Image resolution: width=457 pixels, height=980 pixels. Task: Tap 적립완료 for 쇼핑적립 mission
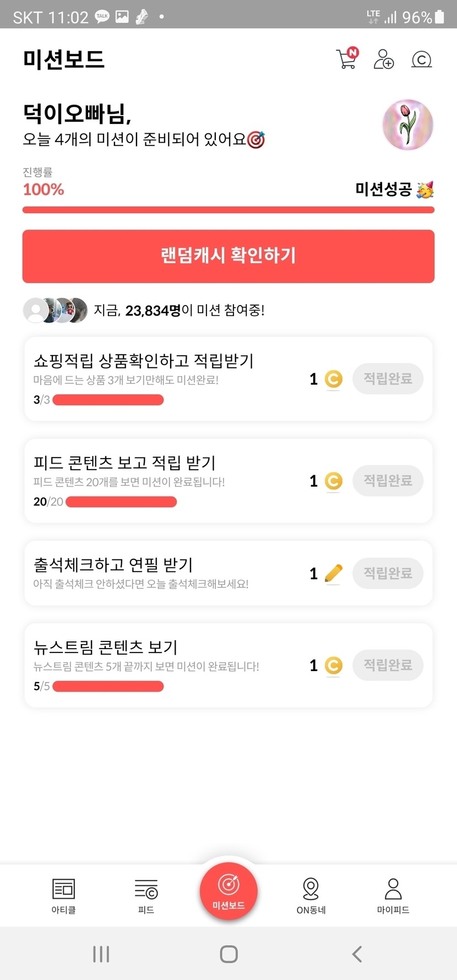(388, 379)
